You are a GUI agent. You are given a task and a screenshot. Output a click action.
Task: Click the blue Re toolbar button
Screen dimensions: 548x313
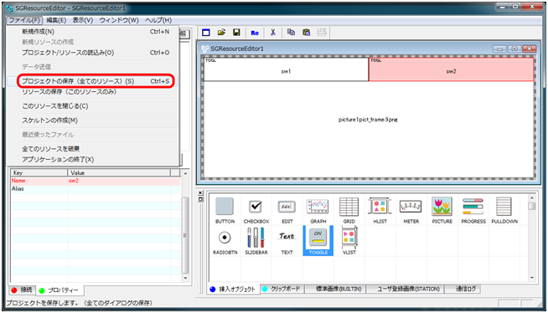coord(255,33)
